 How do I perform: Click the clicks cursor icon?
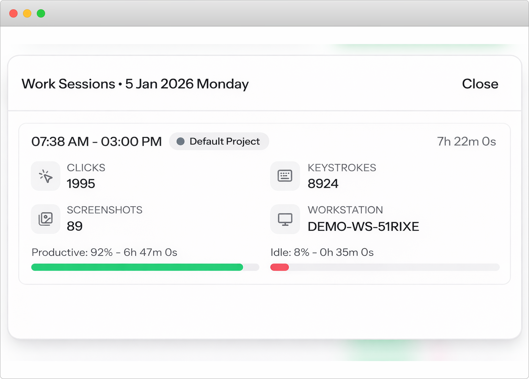coord(46,176)
